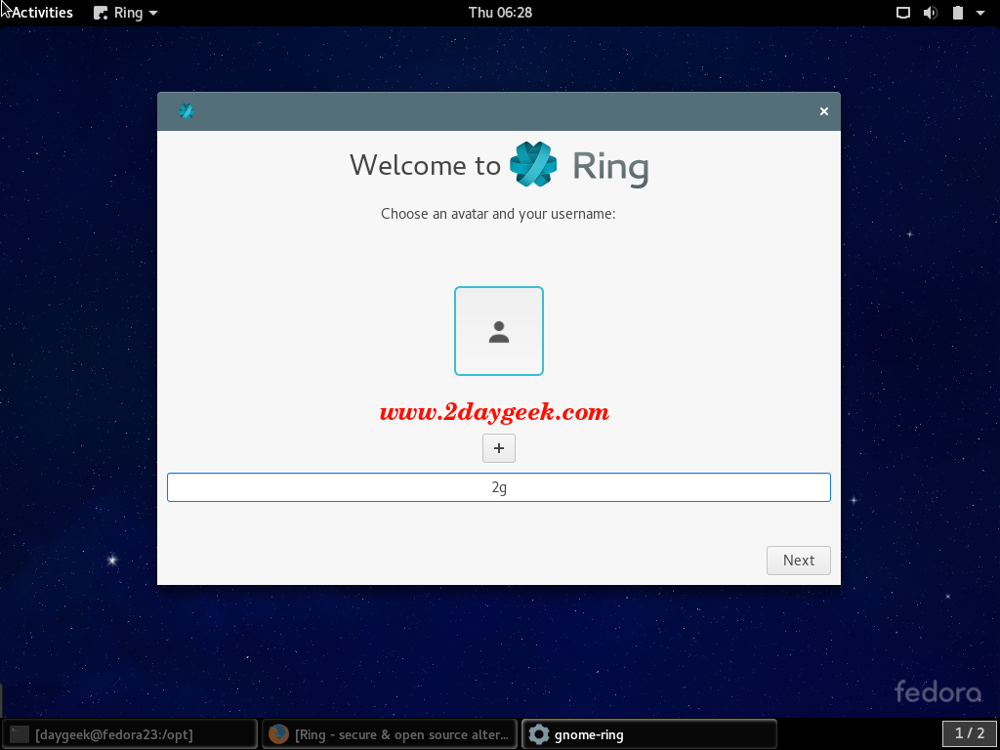Image resolution: width=1000 pixels, height=750 pixels.
Task: Close the Ring welcome dialog
Action: (x=824, y=111)
